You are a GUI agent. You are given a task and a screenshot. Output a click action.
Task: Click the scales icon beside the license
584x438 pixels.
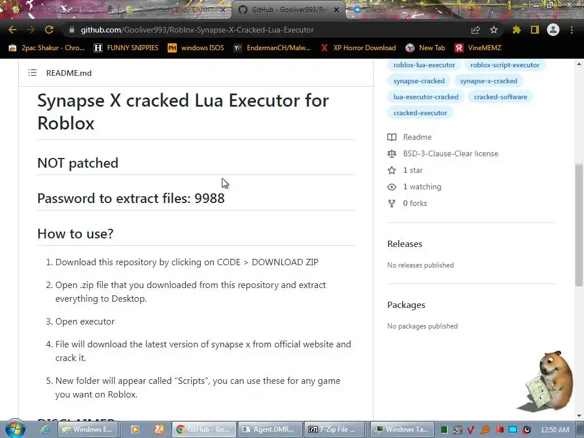coord(392,153)
